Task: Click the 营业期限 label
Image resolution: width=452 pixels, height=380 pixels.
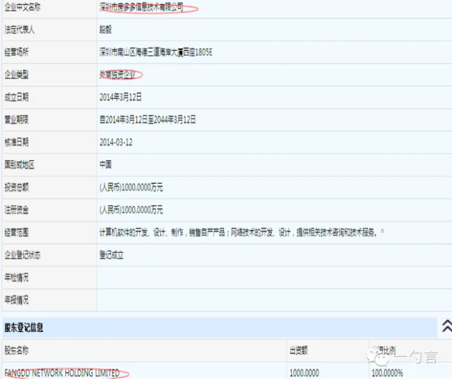Action: pos(16,119)
